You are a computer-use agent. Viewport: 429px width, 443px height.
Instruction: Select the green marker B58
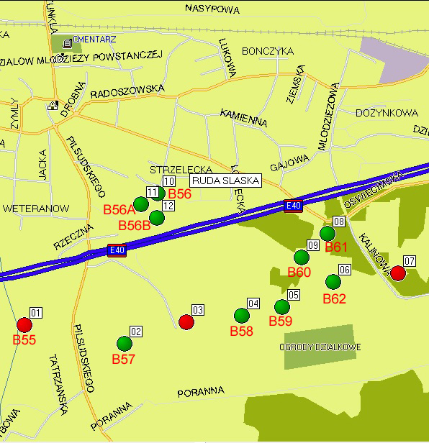point(242,316)
